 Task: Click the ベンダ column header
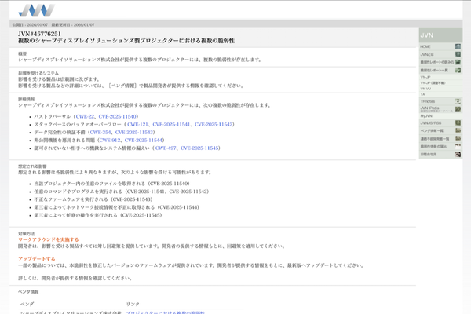pyautogui.click(x=27, y=304)
